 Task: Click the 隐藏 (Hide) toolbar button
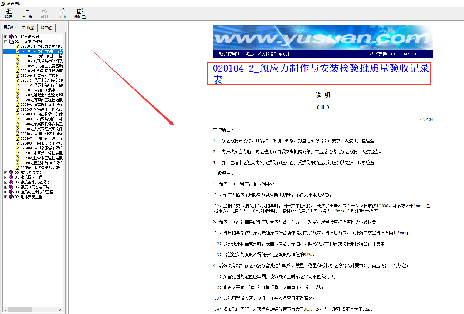[9, 14]
